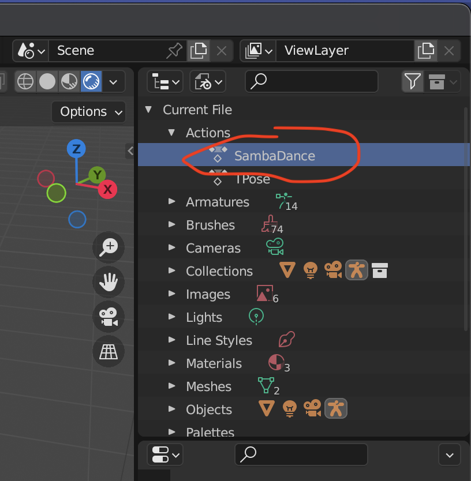This screenshot has height=481, width=471.
Task: Open the Options menu in the viewport
Action: point(88,112)
